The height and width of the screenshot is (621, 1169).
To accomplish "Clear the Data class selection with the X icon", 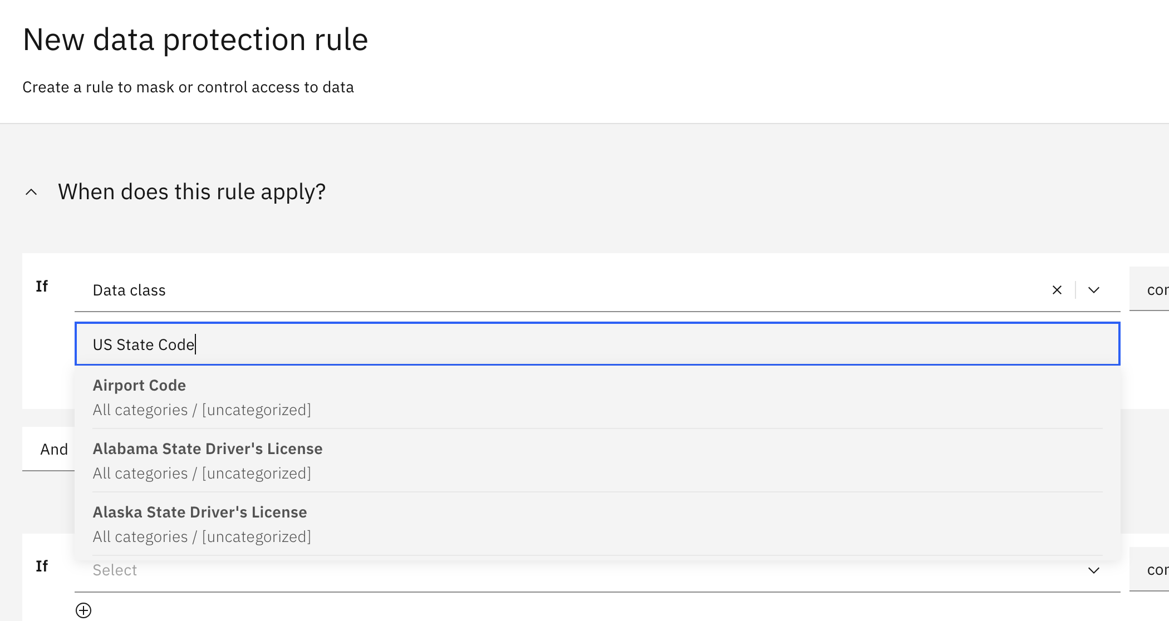I will coord(1056,289).
